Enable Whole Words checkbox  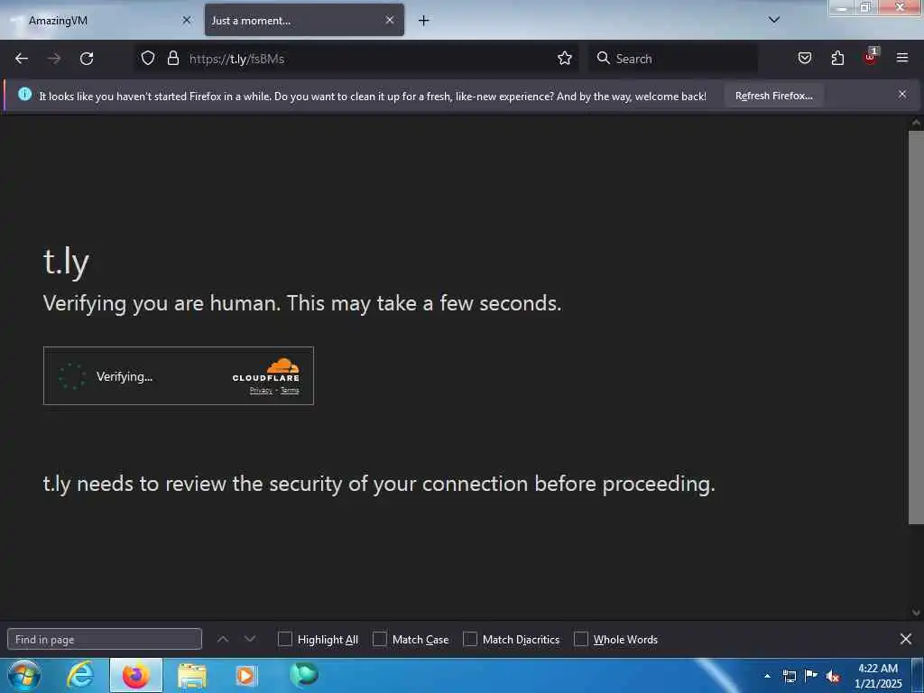coord(580,639)
